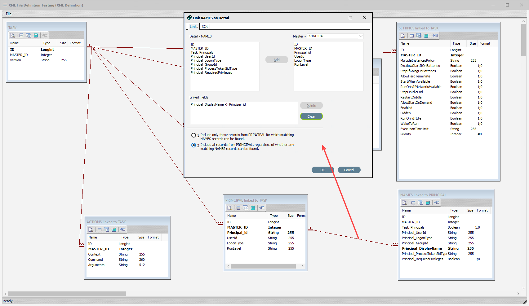Select the Principal_id row in PRINCIPAL panel
The width and height of the screenshot is (529, 306).
(x=266, y=233)
